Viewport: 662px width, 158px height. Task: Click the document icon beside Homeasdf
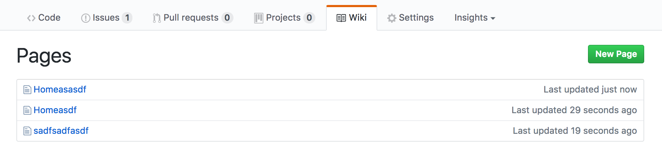coord(27,110)
